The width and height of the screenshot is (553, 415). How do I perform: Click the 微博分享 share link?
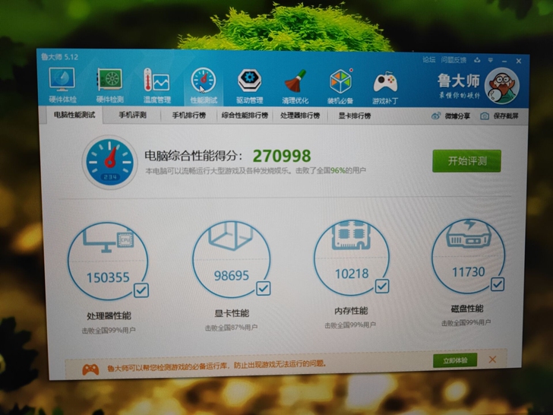coord(457,116)
